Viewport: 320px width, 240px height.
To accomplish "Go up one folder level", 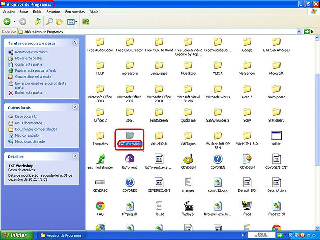I will (x=37, y=22).
